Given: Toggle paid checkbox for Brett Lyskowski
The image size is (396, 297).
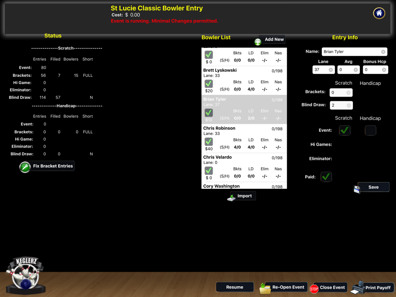Looking at the screenshot, I should pos(209,84).
